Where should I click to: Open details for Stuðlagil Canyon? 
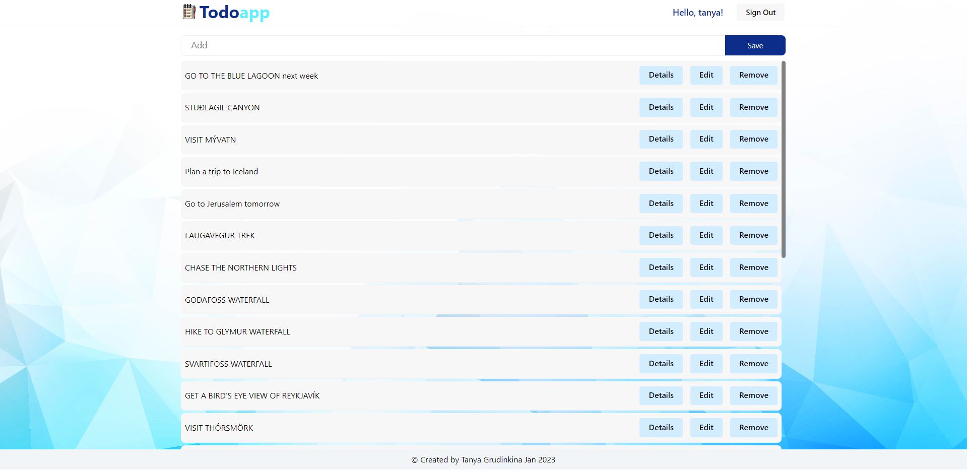pos(661,107)
